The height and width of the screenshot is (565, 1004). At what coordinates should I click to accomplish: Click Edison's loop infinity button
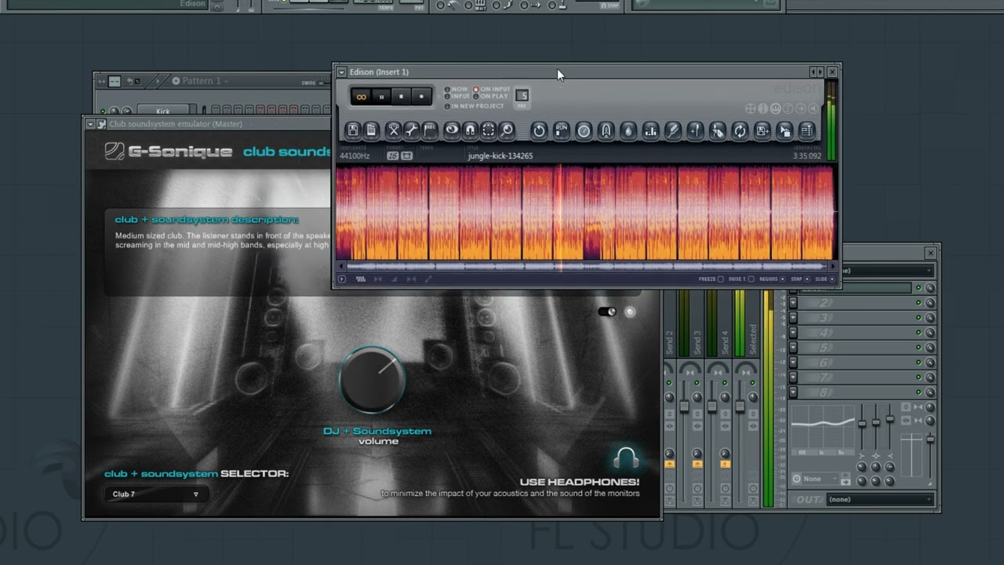coord(362,97)
